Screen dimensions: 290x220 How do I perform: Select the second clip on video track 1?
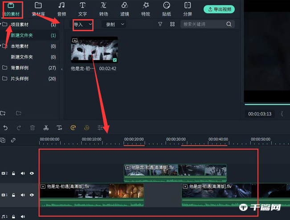pyautogui.click(x=236, y=195)
